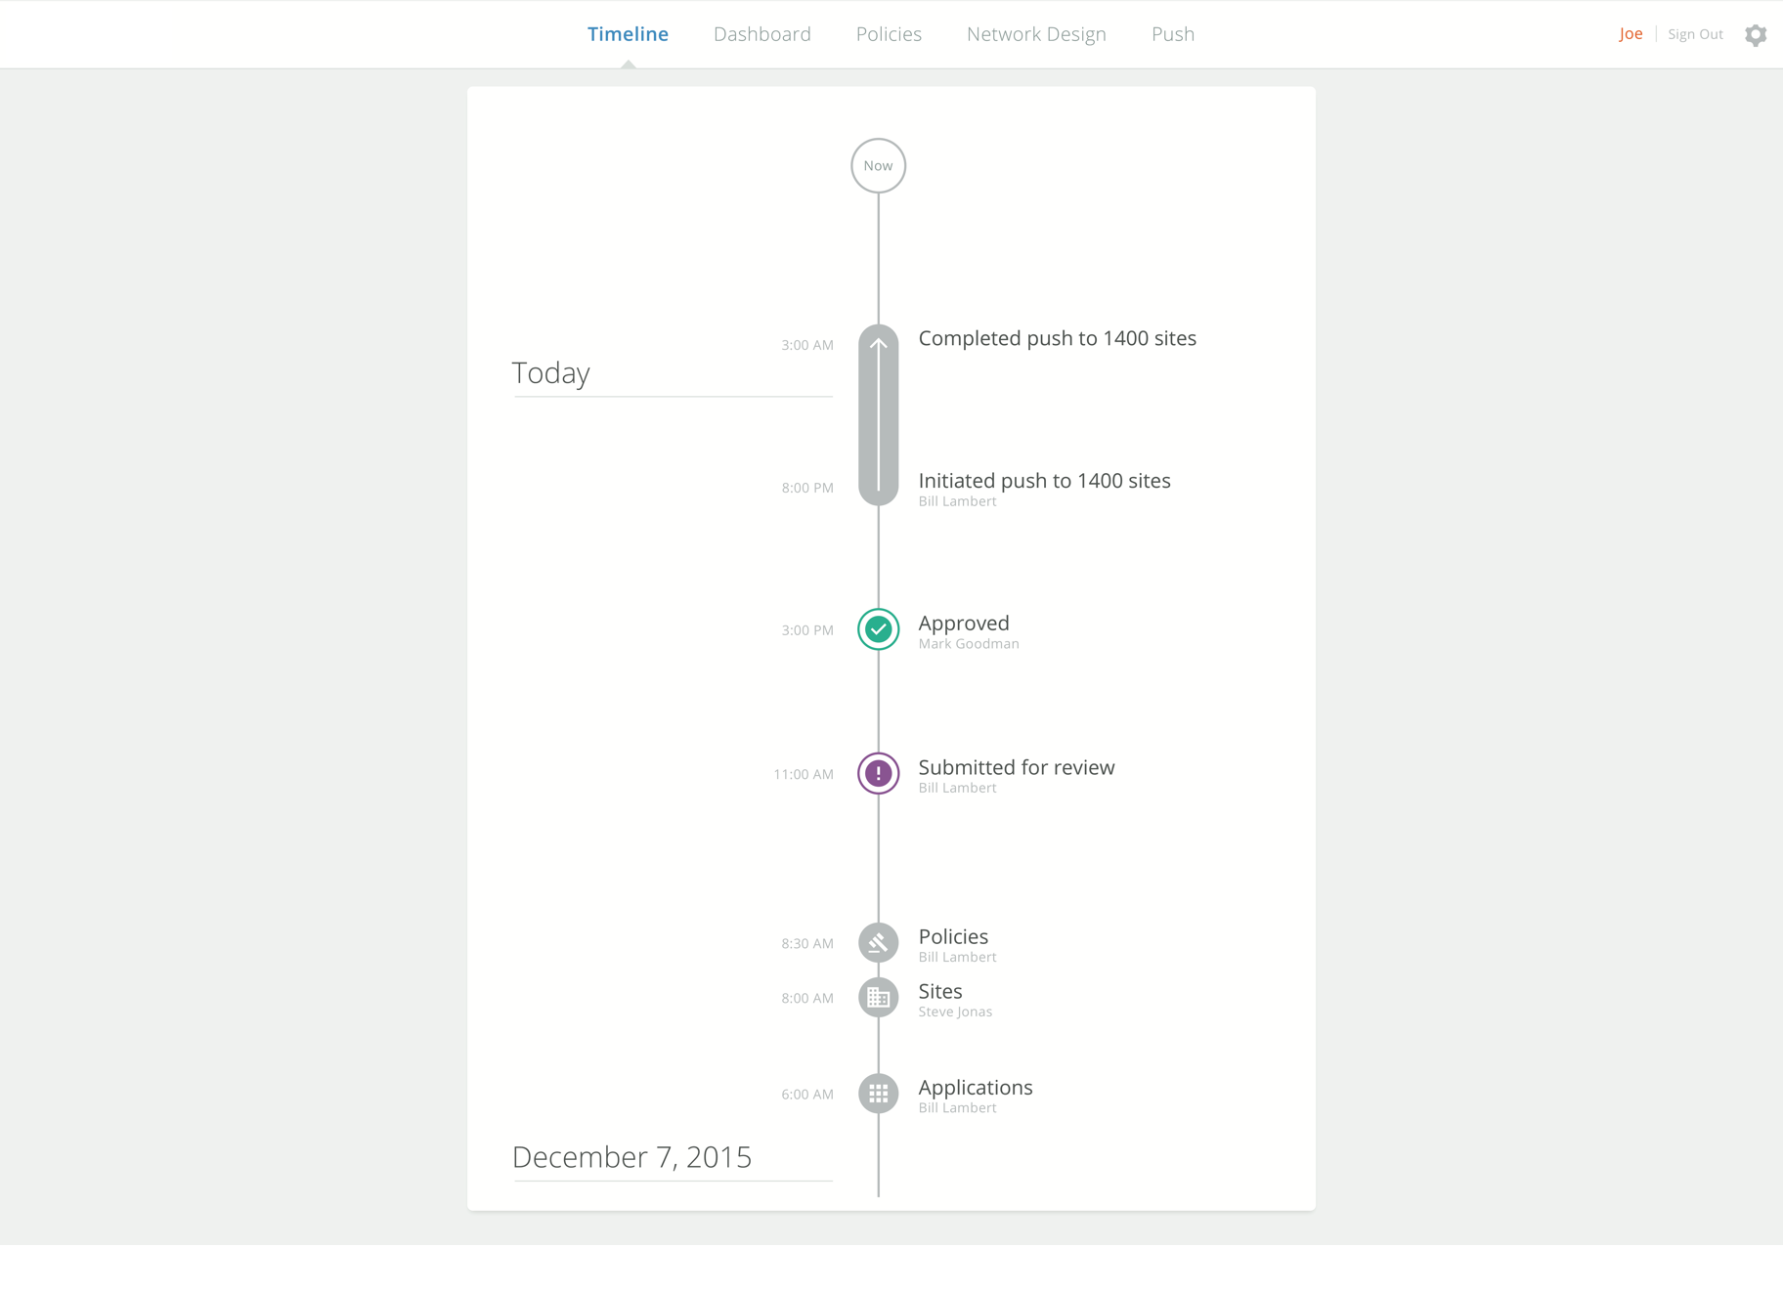This screenshot has width=1783, height=1292.
Task: Open Completed push to 1400 sites entry
Action: [1057, 338]
